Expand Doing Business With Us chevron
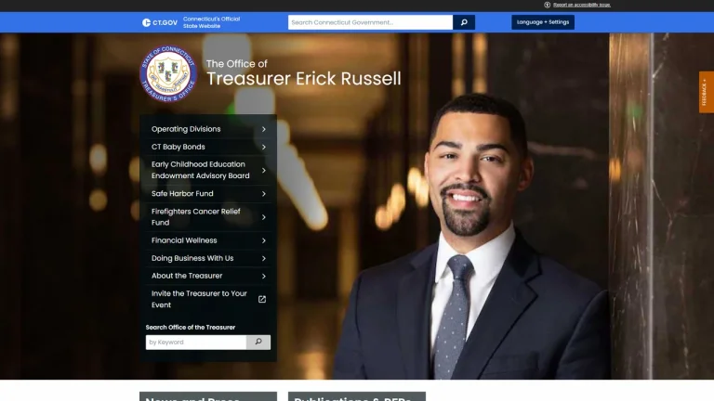Image resolution: width=714 pixels, height=401 pixels. [x=264, y=258]
